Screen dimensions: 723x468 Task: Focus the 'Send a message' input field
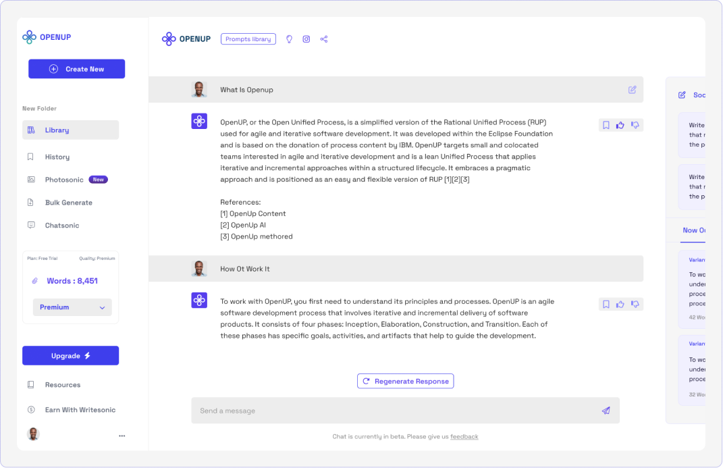point(392,411)
